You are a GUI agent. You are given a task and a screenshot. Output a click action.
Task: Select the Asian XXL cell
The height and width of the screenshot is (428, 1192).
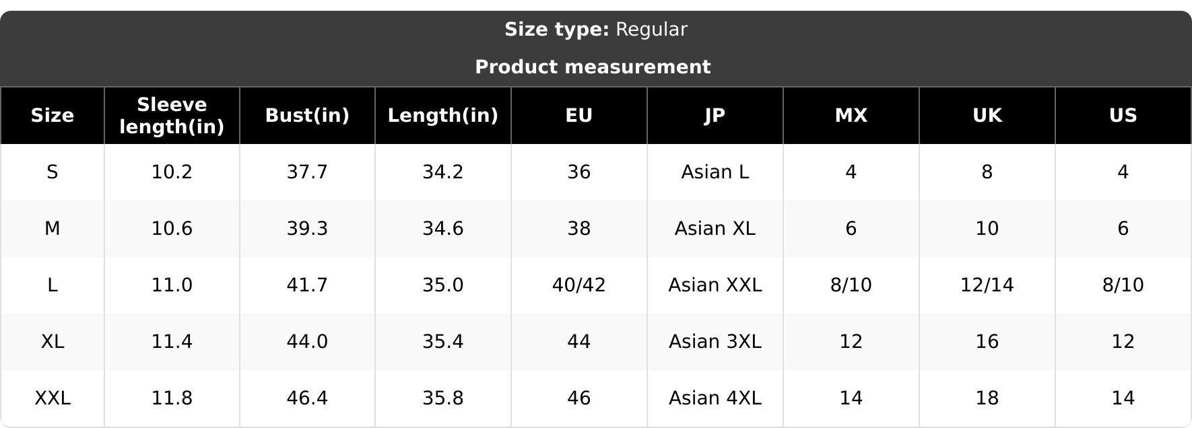click(715, 285)
